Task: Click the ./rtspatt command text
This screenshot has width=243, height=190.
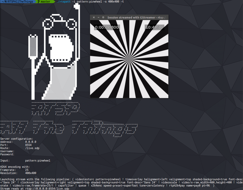Action: click(x=63, y=2)
